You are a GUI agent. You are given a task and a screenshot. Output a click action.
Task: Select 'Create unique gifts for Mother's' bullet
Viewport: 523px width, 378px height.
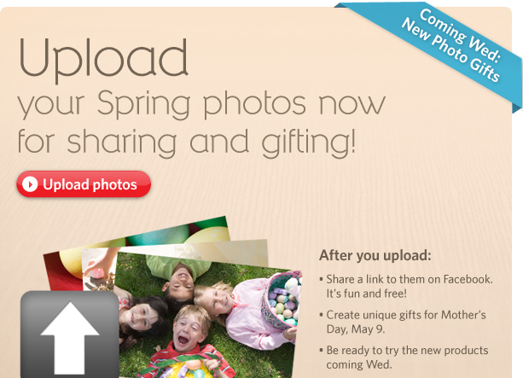[x=403, y=315]
